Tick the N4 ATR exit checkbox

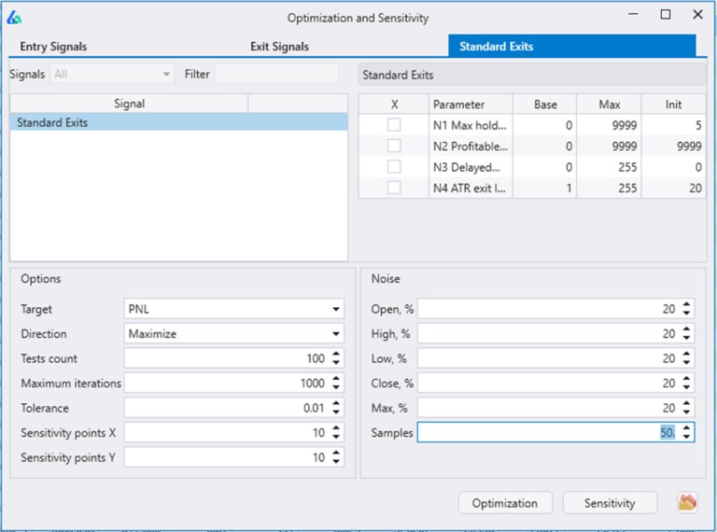[x=394, y=188]
